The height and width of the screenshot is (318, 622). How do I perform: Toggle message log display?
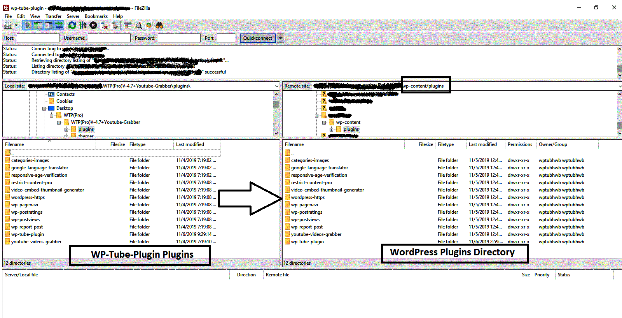click(x=27, y=26)
